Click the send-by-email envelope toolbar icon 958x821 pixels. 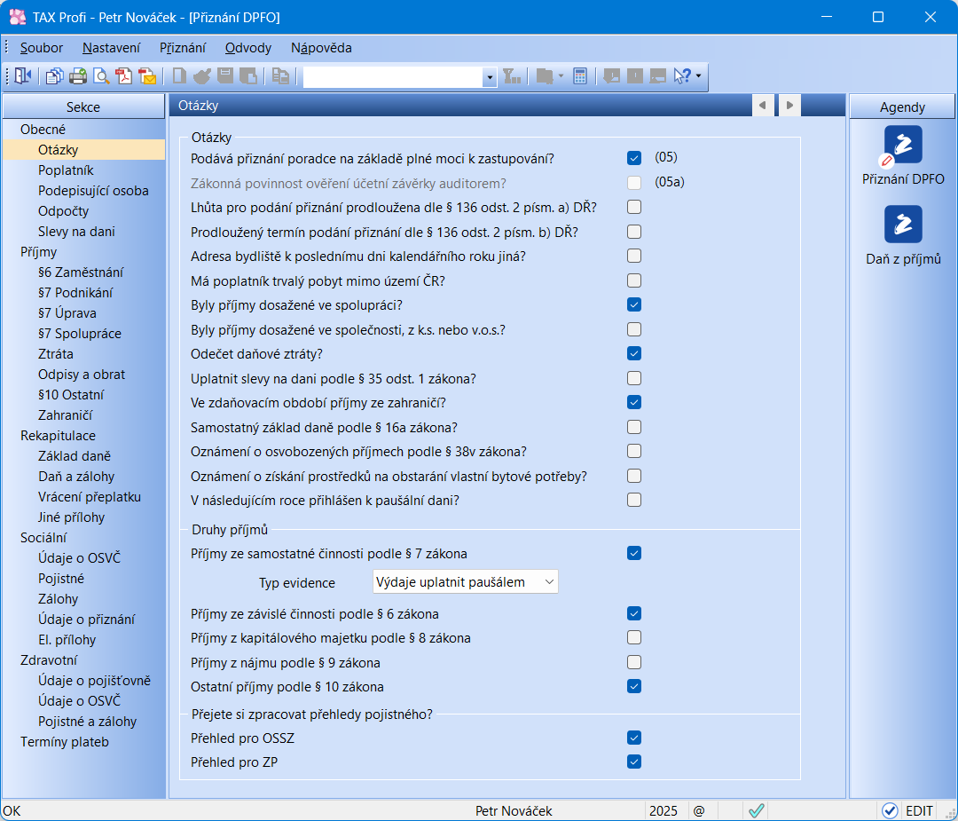click(147, 76)
